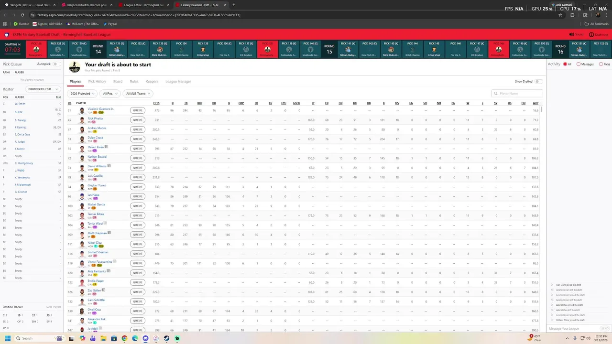The width and height of the screenshot is (612, 344).
Task: Click A. Judge in the roster list
Action: 20,141
